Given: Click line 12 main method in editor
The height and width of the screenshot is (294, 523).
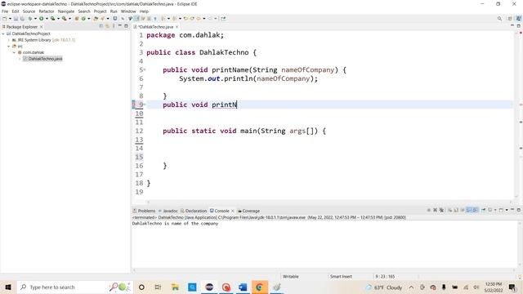Looking at the screenshot, I should coord(244,131).
